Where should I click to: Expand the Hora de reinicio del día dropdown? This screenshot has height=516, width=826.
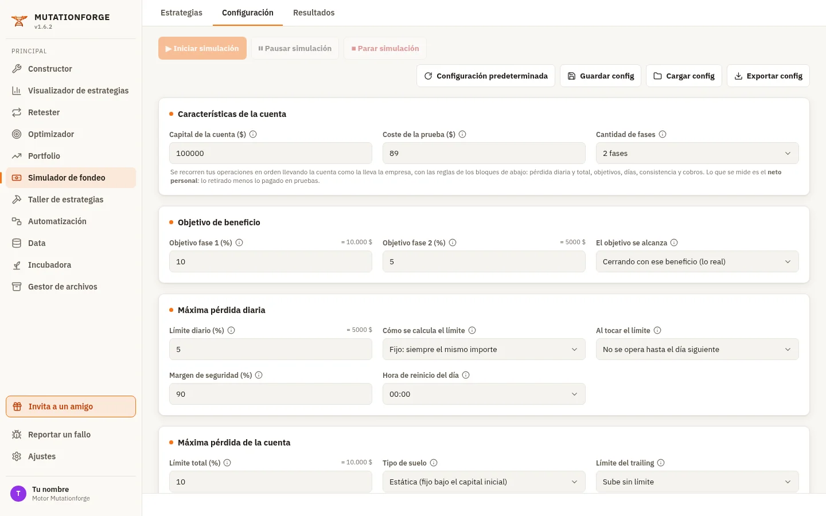click(484, 394)
